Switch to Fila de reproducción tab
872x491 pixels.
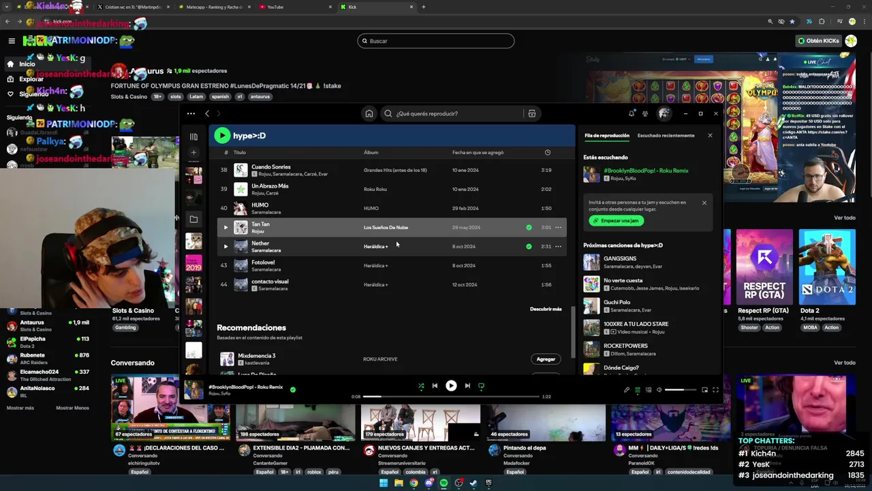coord(607,136)
